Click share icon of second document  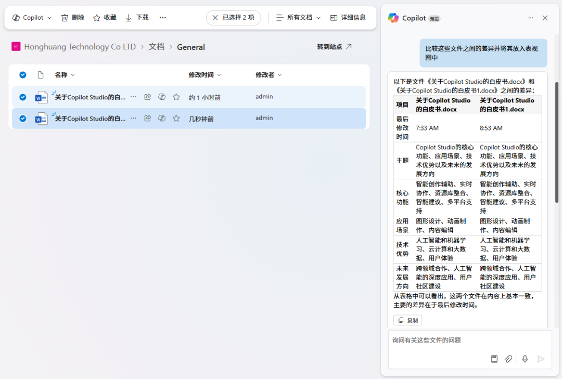click(x=148, y=118)
